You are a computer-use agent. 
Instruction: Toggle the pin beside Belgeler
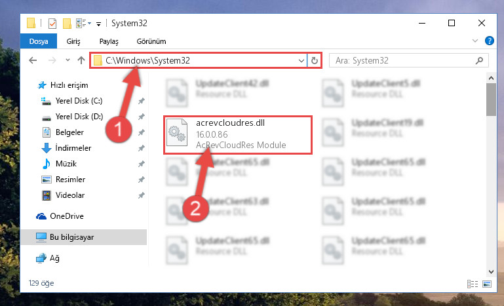coord(141,132)
